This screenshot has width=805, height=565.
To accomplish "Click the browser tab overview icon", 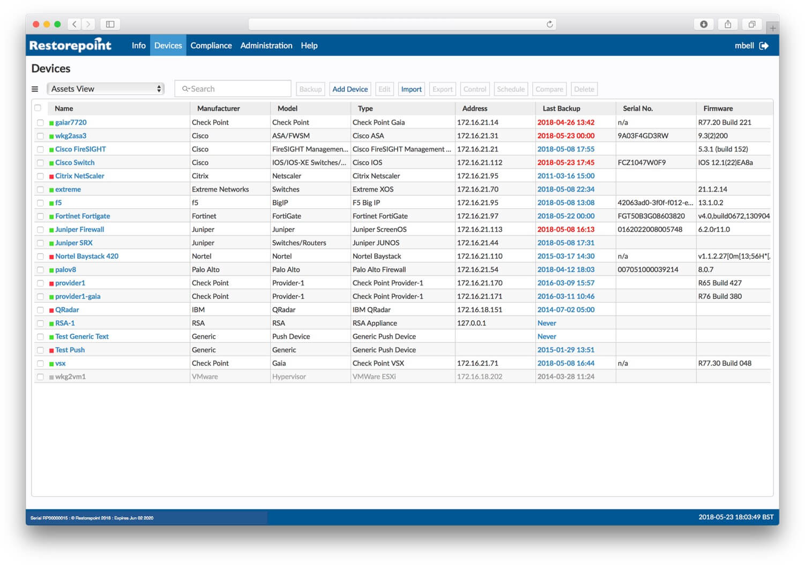I will (x=751, y=24).
